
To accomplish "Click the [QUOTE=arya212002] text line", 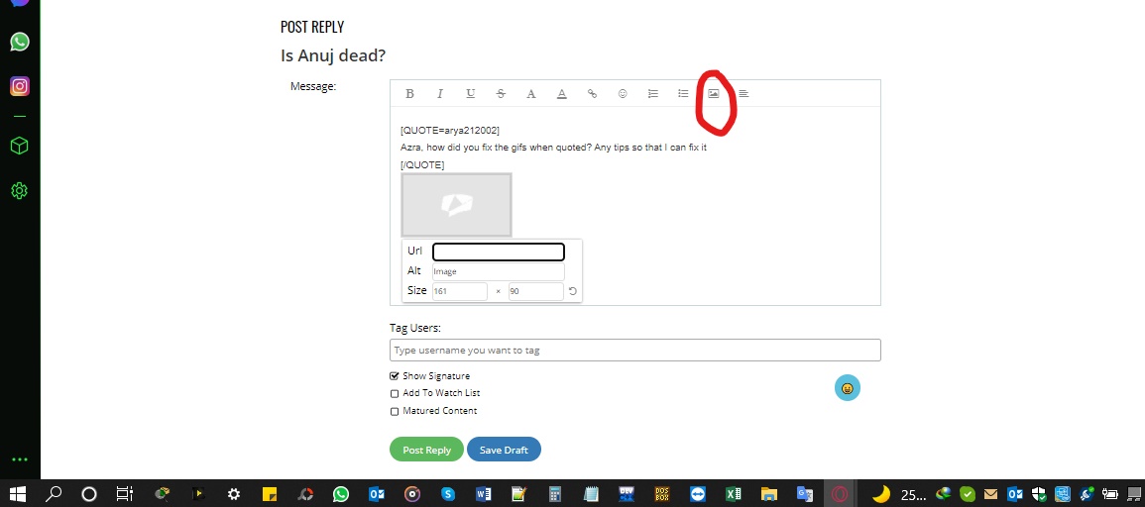I will (450, 130).
